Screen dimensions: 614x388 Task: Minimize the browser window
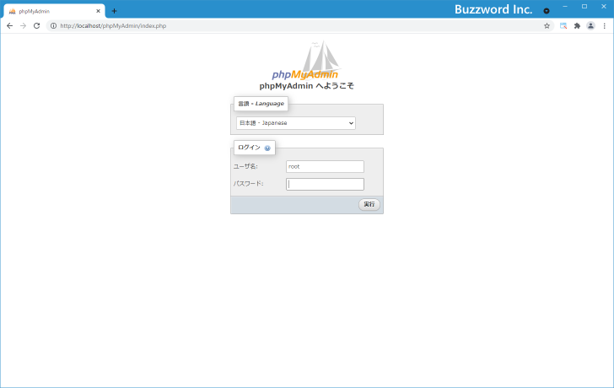[x=565, y=6]
